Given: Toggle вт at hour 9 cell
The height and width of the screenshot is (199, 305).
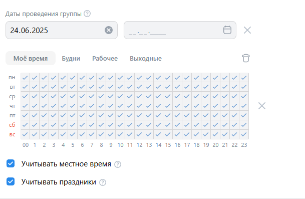Looking at the screenshot, I should (111, 87).
